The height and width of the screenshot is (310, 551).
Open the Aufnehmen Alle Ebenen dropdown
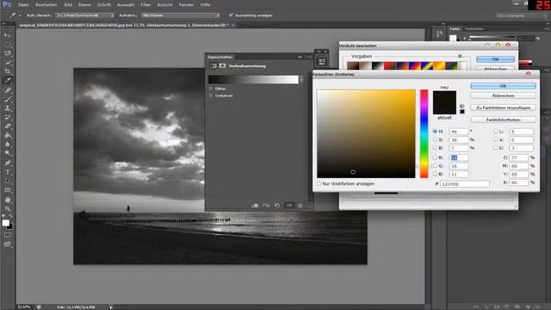pos(181,15)
